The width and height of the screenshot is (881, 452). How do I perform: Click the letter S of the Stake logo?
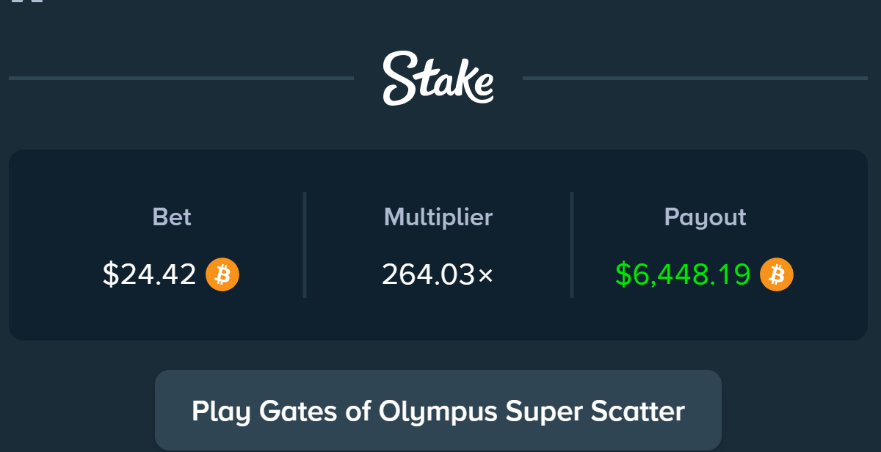[x=400, y=78]
